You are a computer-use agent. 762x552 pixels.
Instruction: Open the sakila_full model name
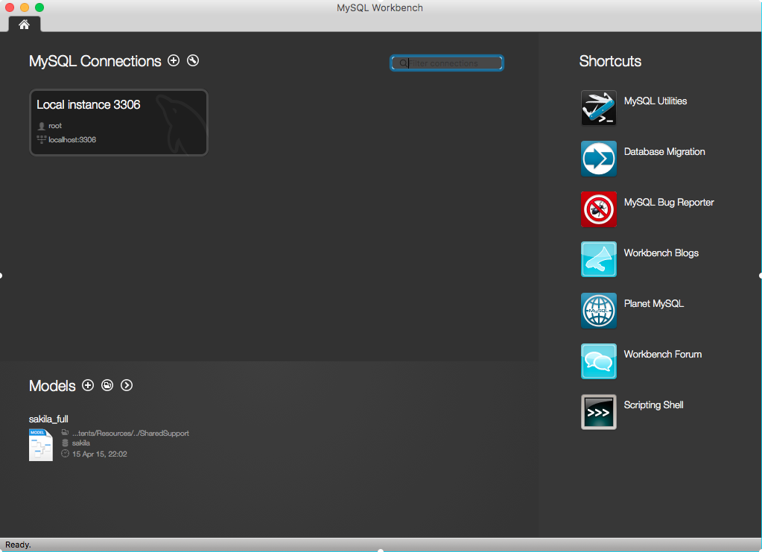click(x=48, y=419)
